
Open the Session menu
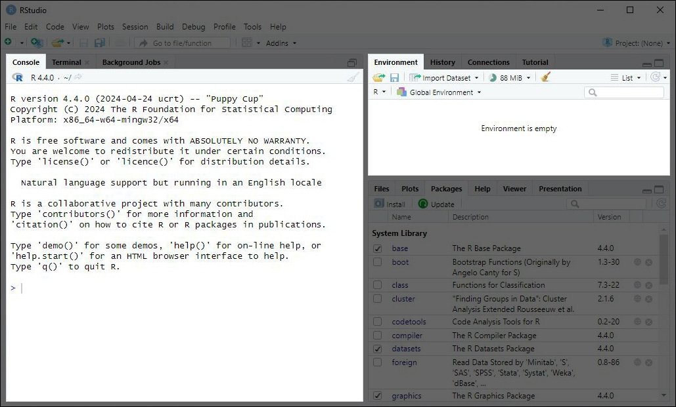point(135,27)
